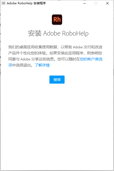Click the Adobe RoboHelp 安装程序 title text
Screen dimensions: 114x171
coord(26,3)
